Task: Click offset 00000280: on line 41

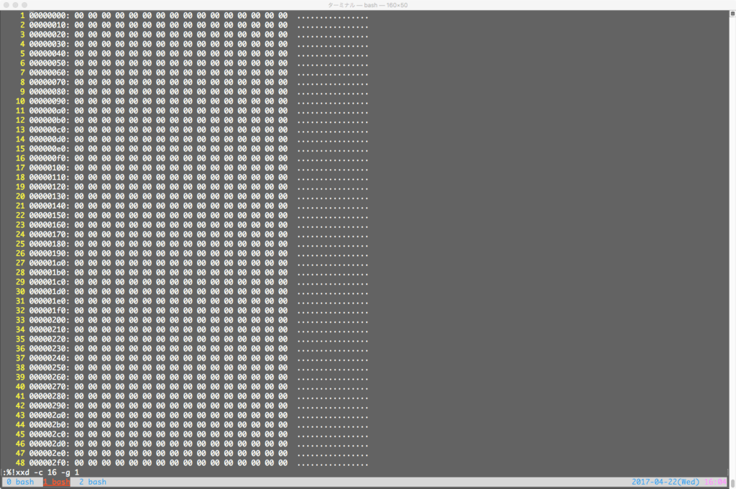Action: point(50,396)
